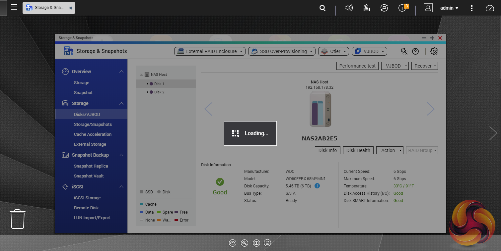Open the Recover dropdown
This screenshot has width=501, height=251.
tap(425, 66)
